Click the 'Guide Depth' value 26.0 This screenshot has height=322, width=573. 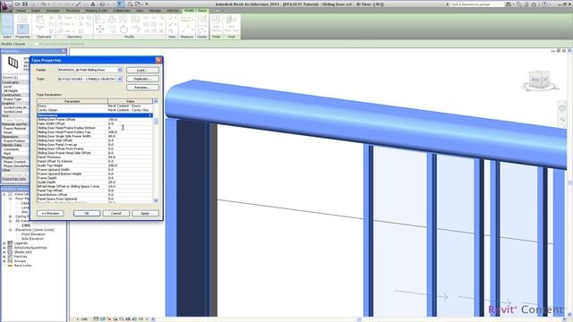point(130,182)
